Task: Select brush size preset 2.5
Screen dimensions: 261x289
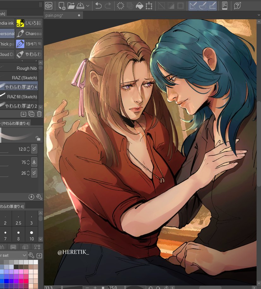Action: click(18, 219)
